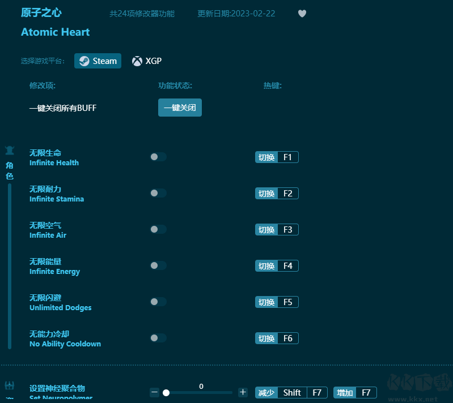Click the 无限闪避 Unlimited Dodges label
This screenshot has height=403, width=453.
click(60, 302)
